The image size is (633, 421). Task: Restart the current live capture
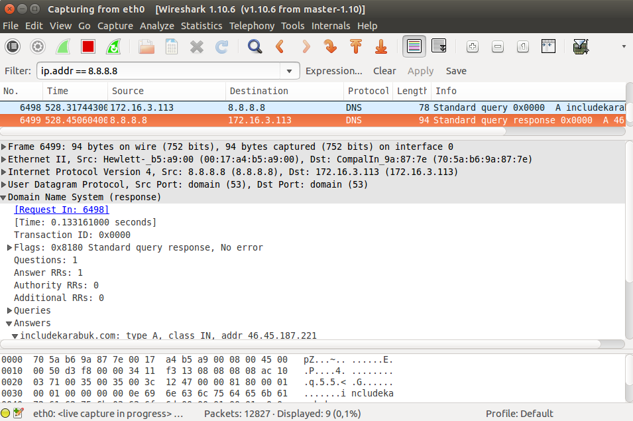[x=113, y=46]
